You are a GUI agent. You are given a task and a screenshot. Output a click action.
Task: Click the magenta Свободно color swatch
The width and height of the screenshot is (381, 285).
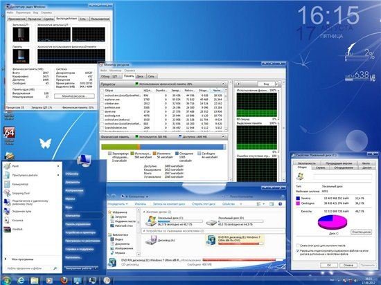click(298, 203)
